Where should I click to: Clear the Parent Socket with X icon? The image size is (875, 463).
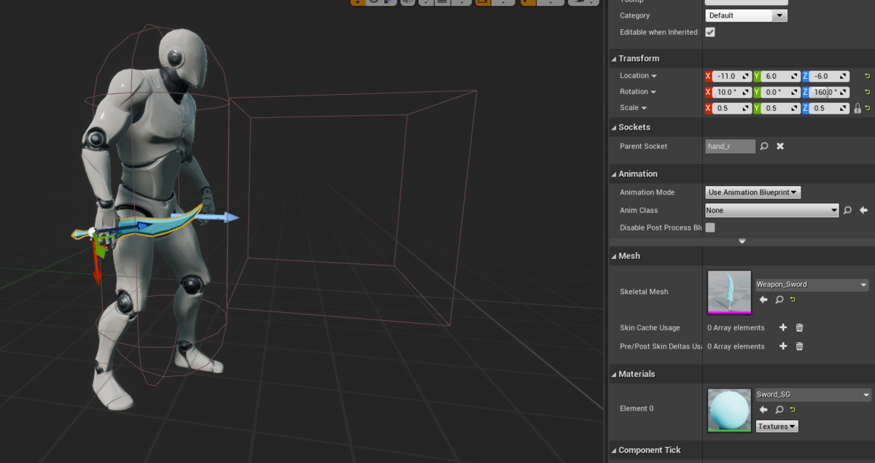(780, 146)
